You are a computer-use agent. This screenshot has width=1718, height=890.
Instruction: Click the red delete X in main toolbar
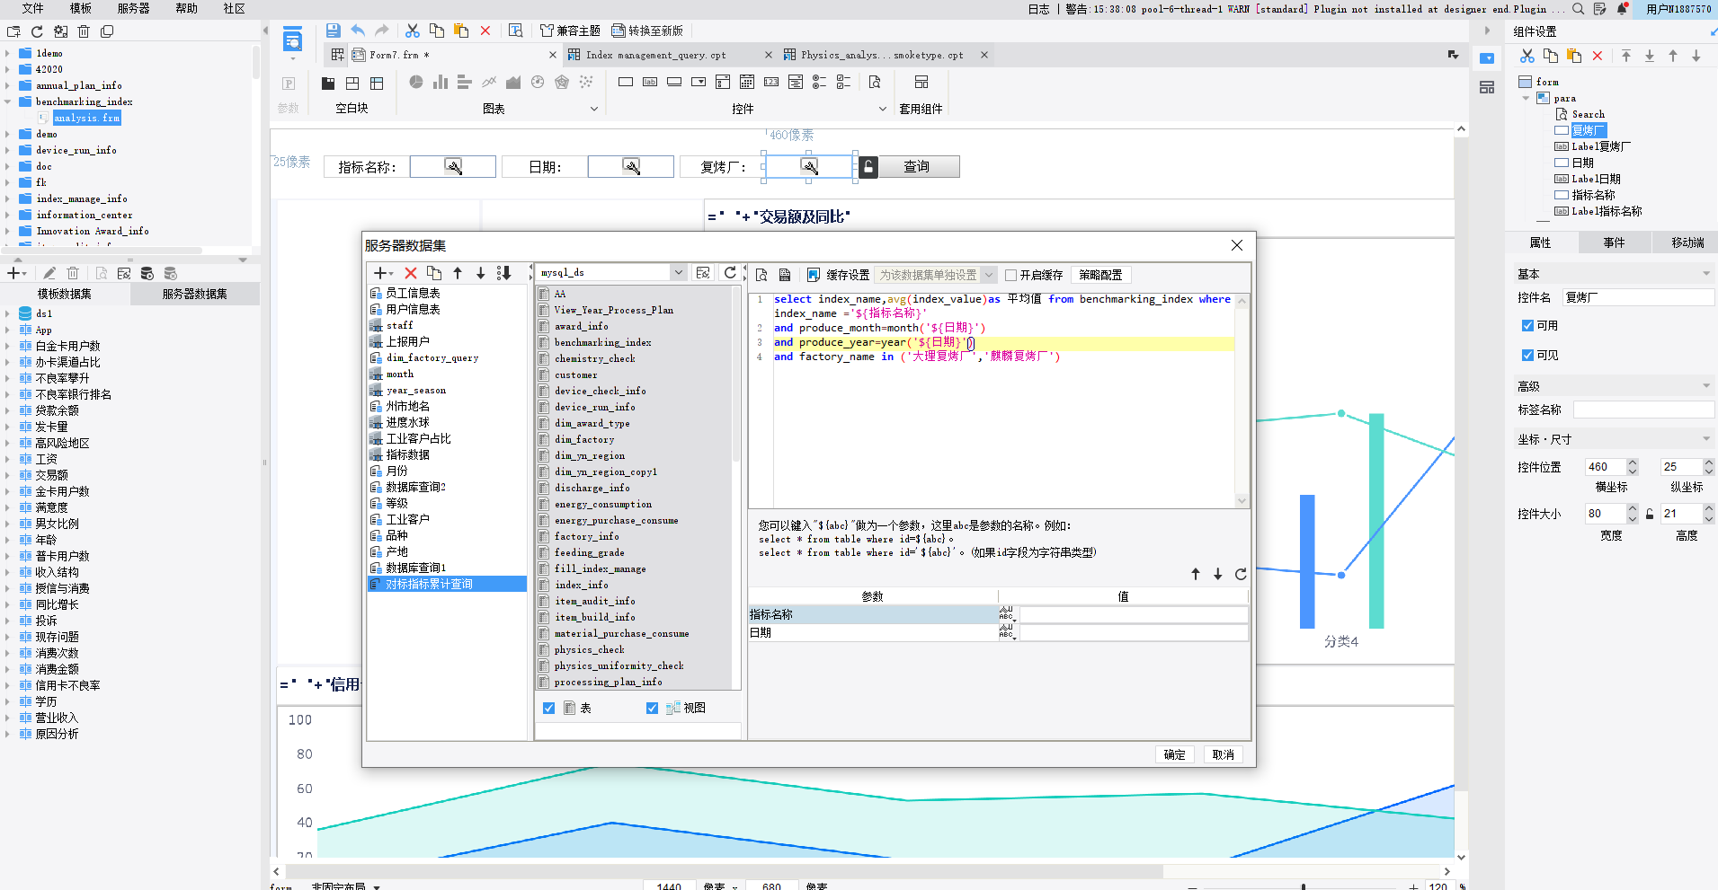tap(485, 30)
